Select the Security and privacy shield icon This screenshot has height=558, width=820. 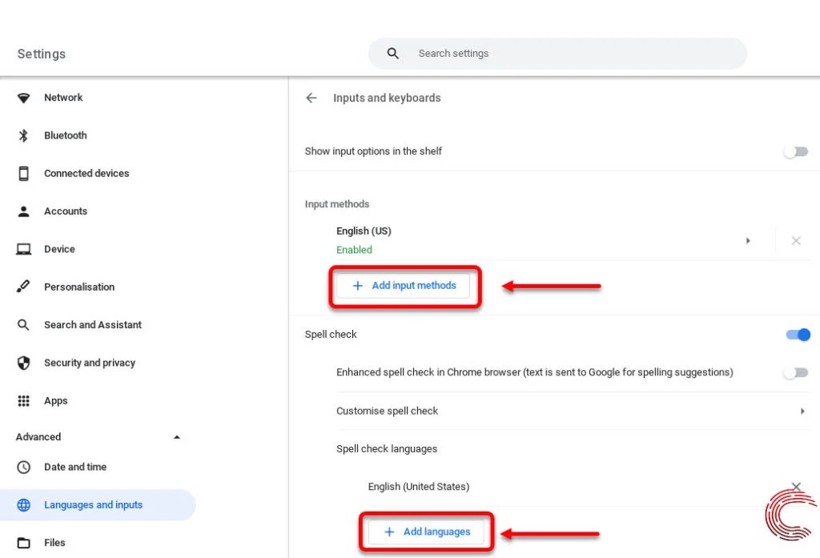coord(25,363)
